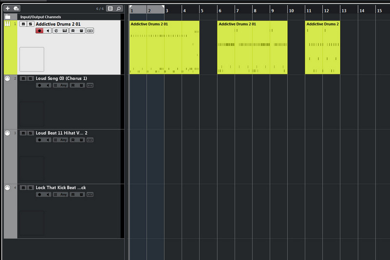Viewport: 390px width, 260px height.
Task: Click lane display icon on Lock That Kick Beat
Action: coord(90,195)
